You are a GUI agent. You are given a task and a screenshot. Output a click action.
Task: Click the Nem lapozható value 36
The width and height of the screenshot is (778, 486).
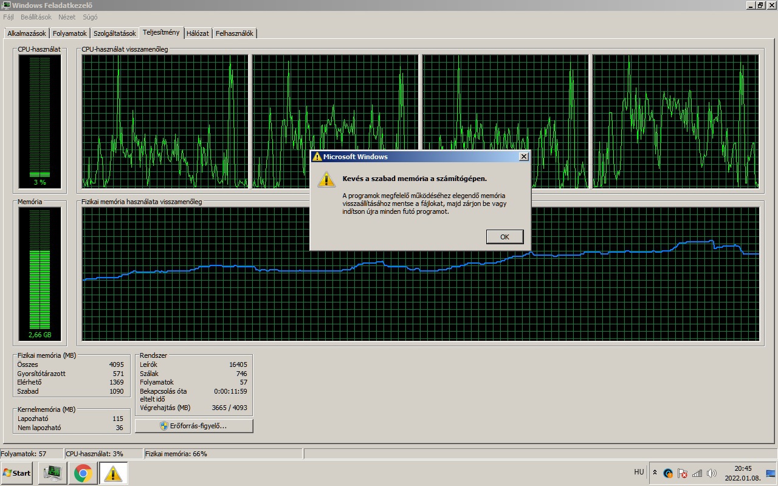[120, 428]
